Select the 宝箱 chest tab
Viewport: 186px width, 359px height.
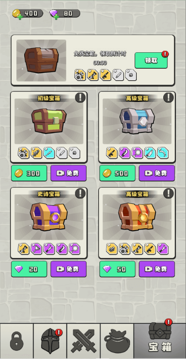(x=160, y=341)
